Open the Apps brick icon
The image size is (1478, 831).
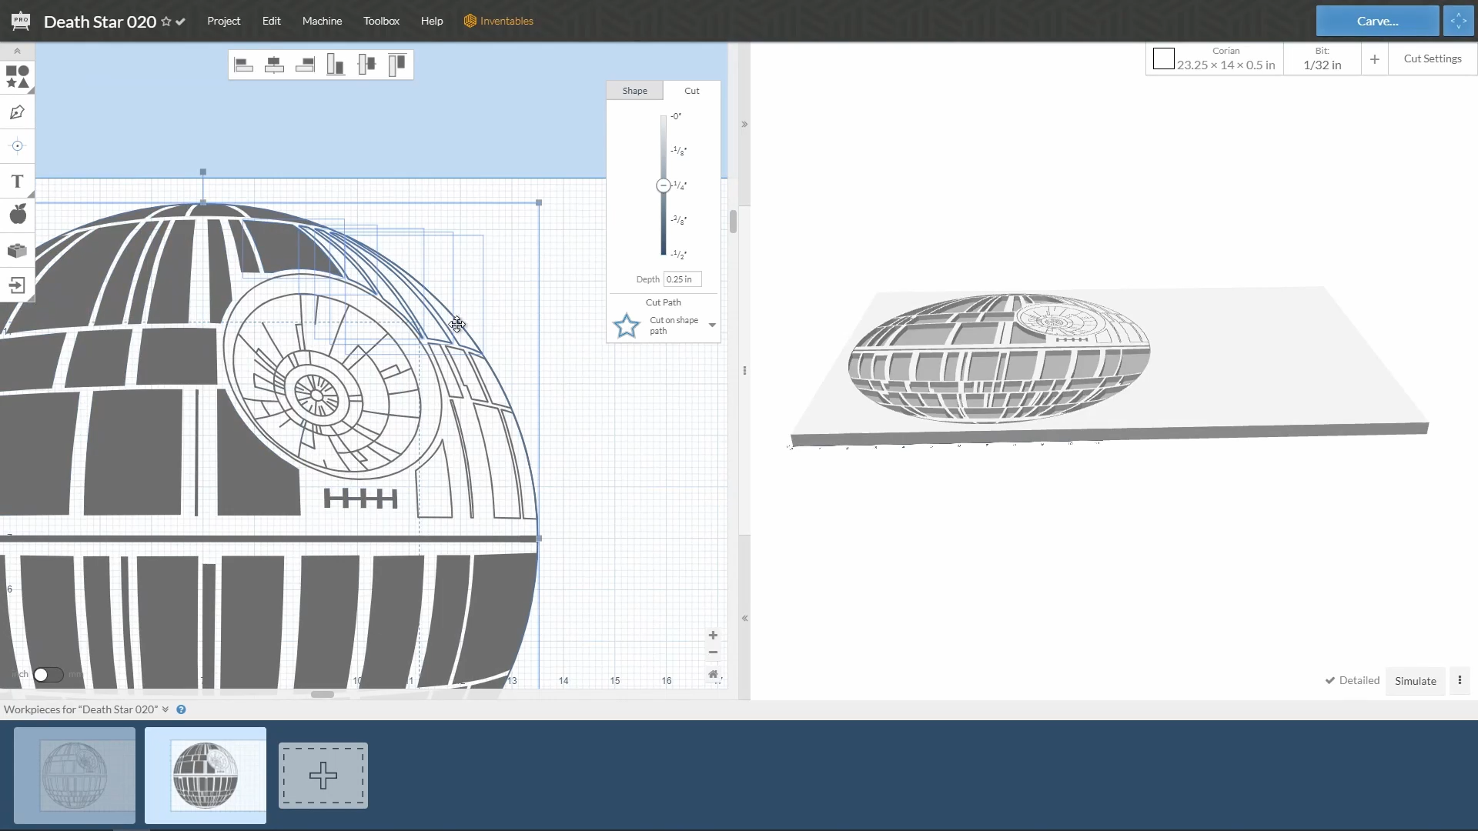pyautogui.click(x=17, y=251)
